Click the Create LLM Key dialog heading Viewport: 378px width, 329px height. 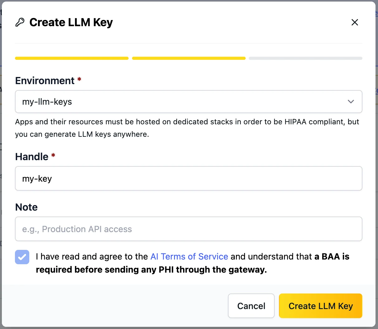(x=71, y=22)
